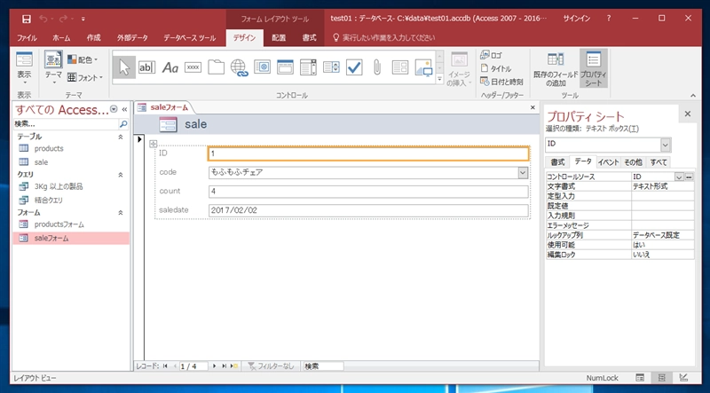Pick the Navigation Control tool
Screen dimensions: 710x393
(x=285, y=67)
